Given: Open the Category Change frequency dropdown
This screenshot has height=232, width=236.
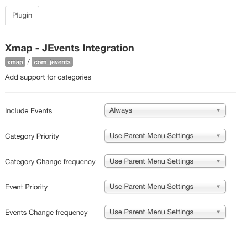Looking at the screenshot, I should click(165, 161).
